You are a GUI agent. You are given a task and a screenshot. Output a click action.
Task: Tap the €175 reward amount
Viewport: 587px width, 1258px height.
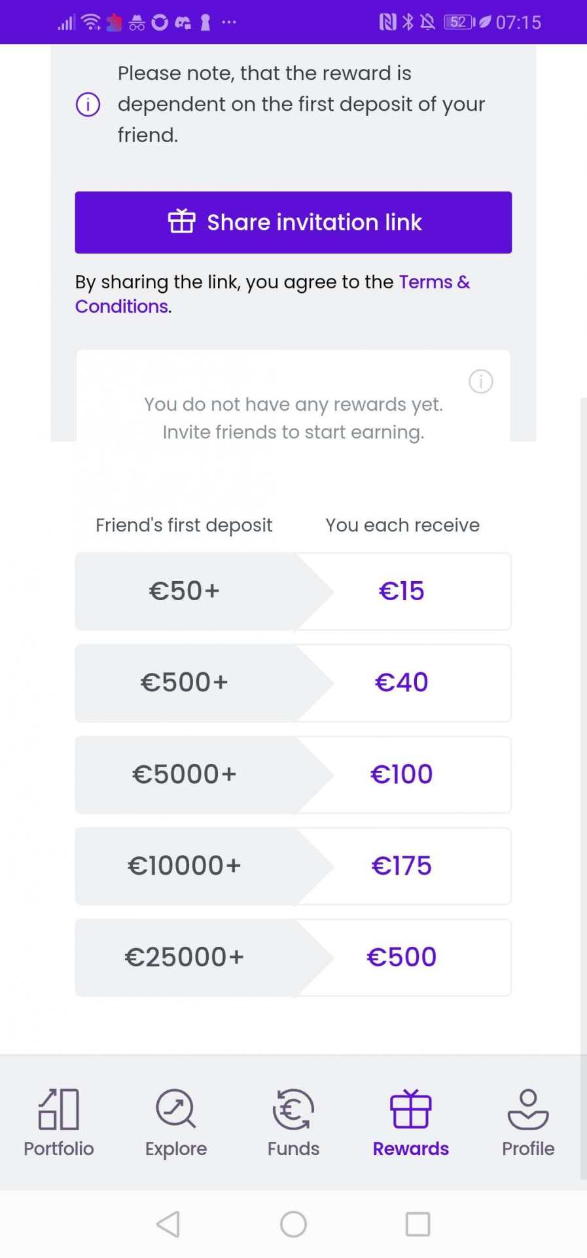click(401, 866)
